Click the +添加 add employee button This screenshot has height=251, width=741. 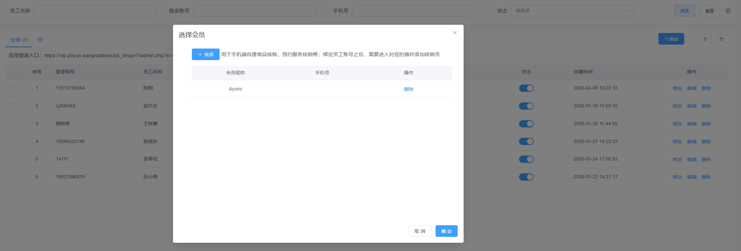pyautogui.click(x=671, y=39)
